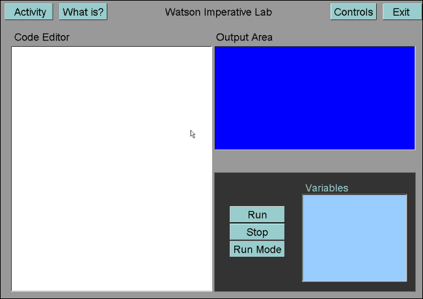Image resolution: width=423 pixels, height=299 pixels.
Task: Open the Controls button
Action: [353, 12]
